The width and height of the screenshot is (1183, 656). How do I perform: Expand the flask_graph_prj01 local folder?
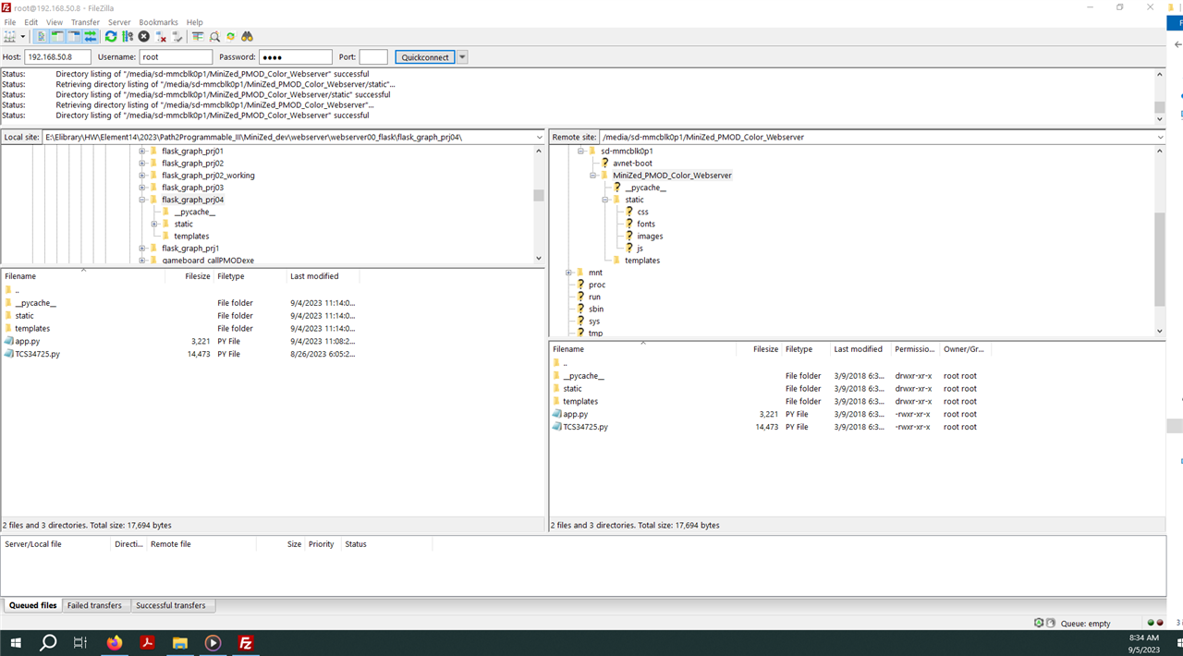tap(142, 151)
